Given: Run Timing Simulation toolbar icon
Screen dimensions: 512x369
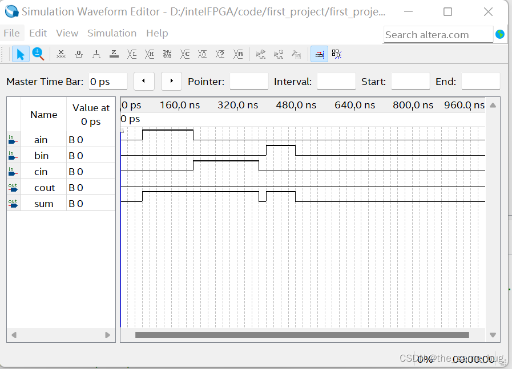Looking at the screenshot, I should [x=279, y=54].
